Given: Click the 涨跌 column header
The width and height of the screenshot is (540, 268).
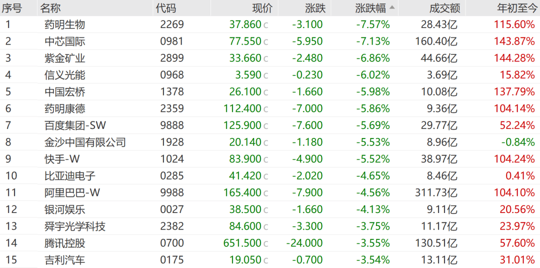Looking at the screenshot, I should (x=315, y=8).
